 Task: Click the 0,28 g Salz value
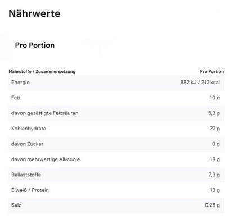point(213,205)
